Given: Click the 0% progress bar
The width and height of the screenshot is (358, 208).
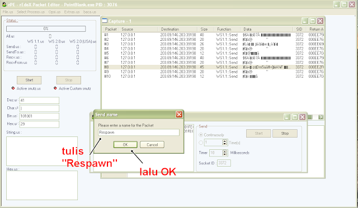Looking at the screenshot, I should coord(46,29).
